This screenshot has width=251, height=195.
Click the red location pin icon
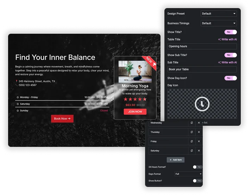pos(17,81)
